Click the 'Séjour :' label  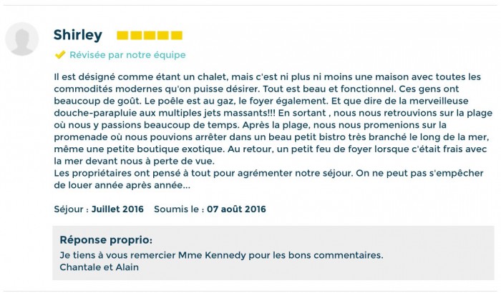(x=72, y=209)
